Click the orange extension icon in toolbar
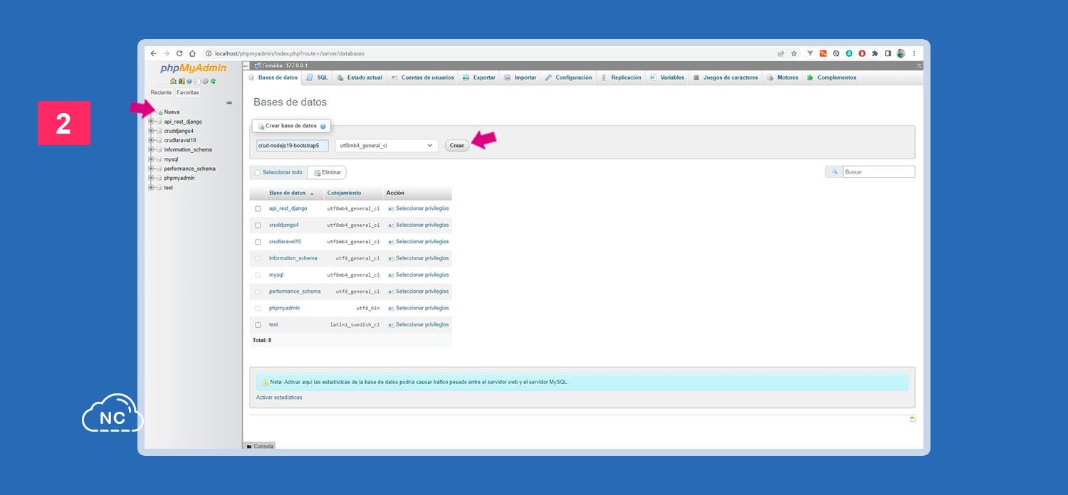This screenshot has height=495, width=1068. click(x=823, y=53)
